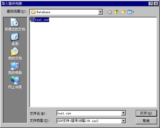Open 我的文档 (My Documents) in sidebar

pyautogui.click(x=15, y=54)
